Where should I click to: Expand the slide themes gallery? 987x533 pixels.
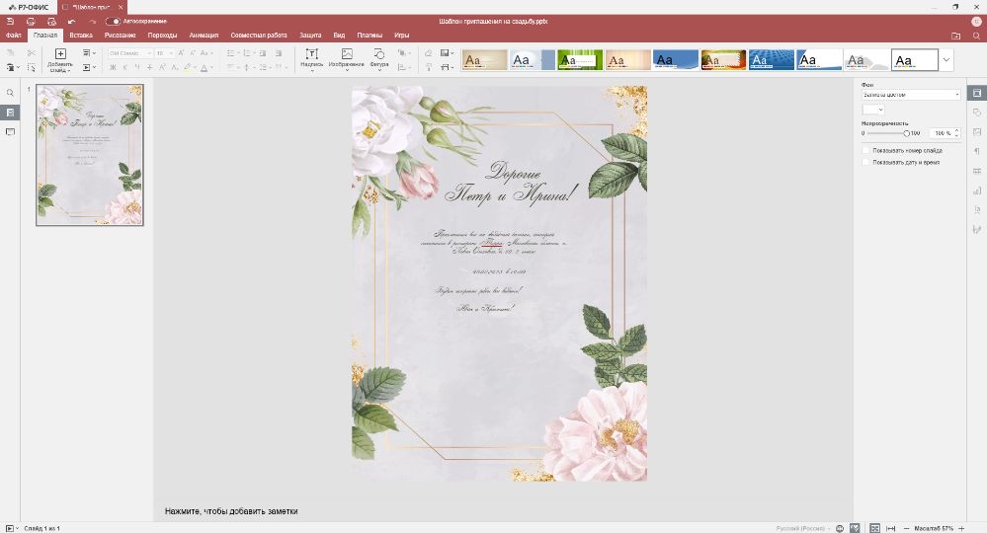(x=946, y=60)
